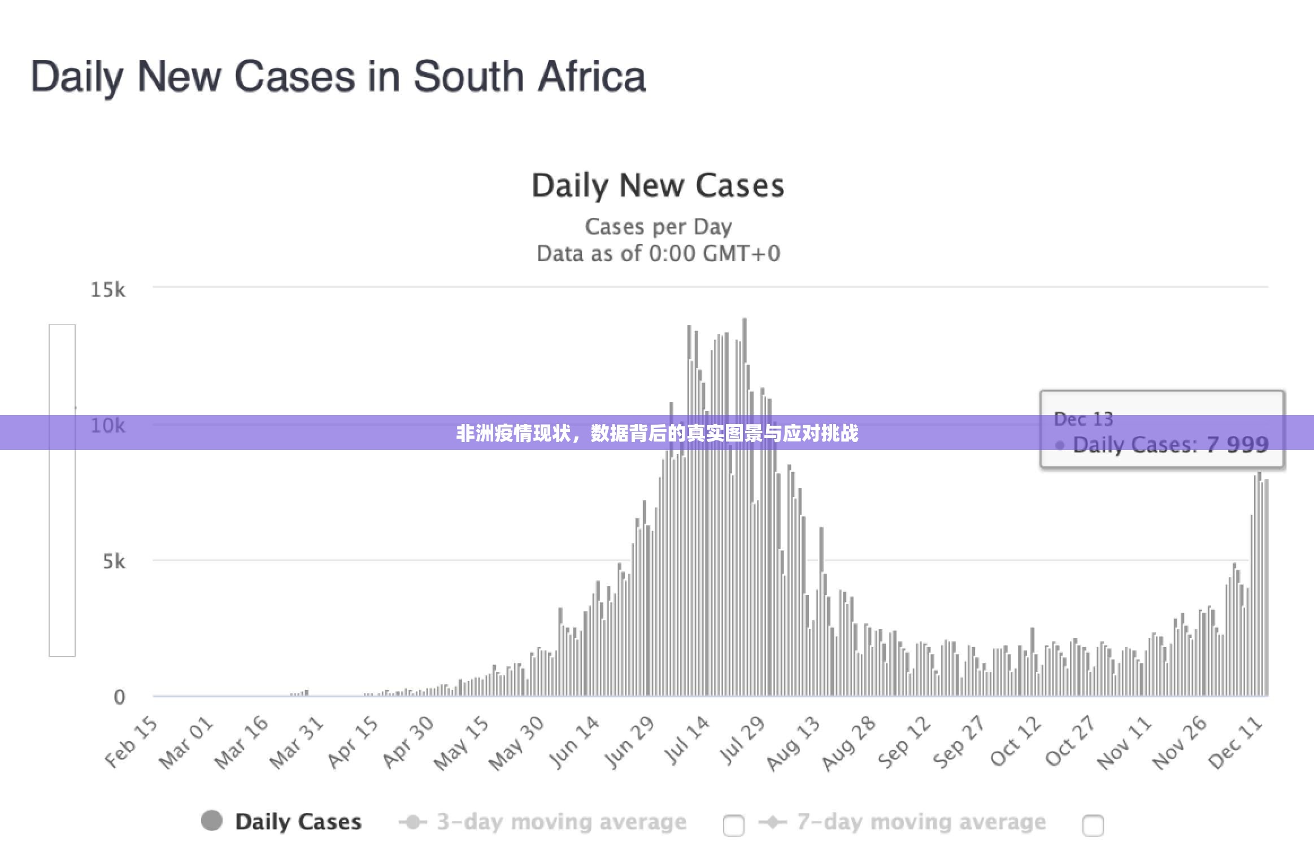Click the 7-day moving average line marker

[x=772, y=822]
